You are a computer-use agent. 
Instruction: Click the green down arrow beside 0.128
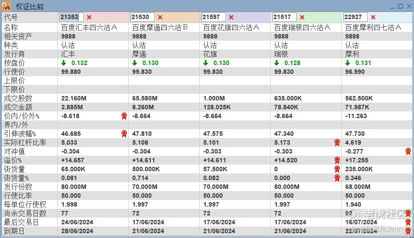[x=276, y=63]
